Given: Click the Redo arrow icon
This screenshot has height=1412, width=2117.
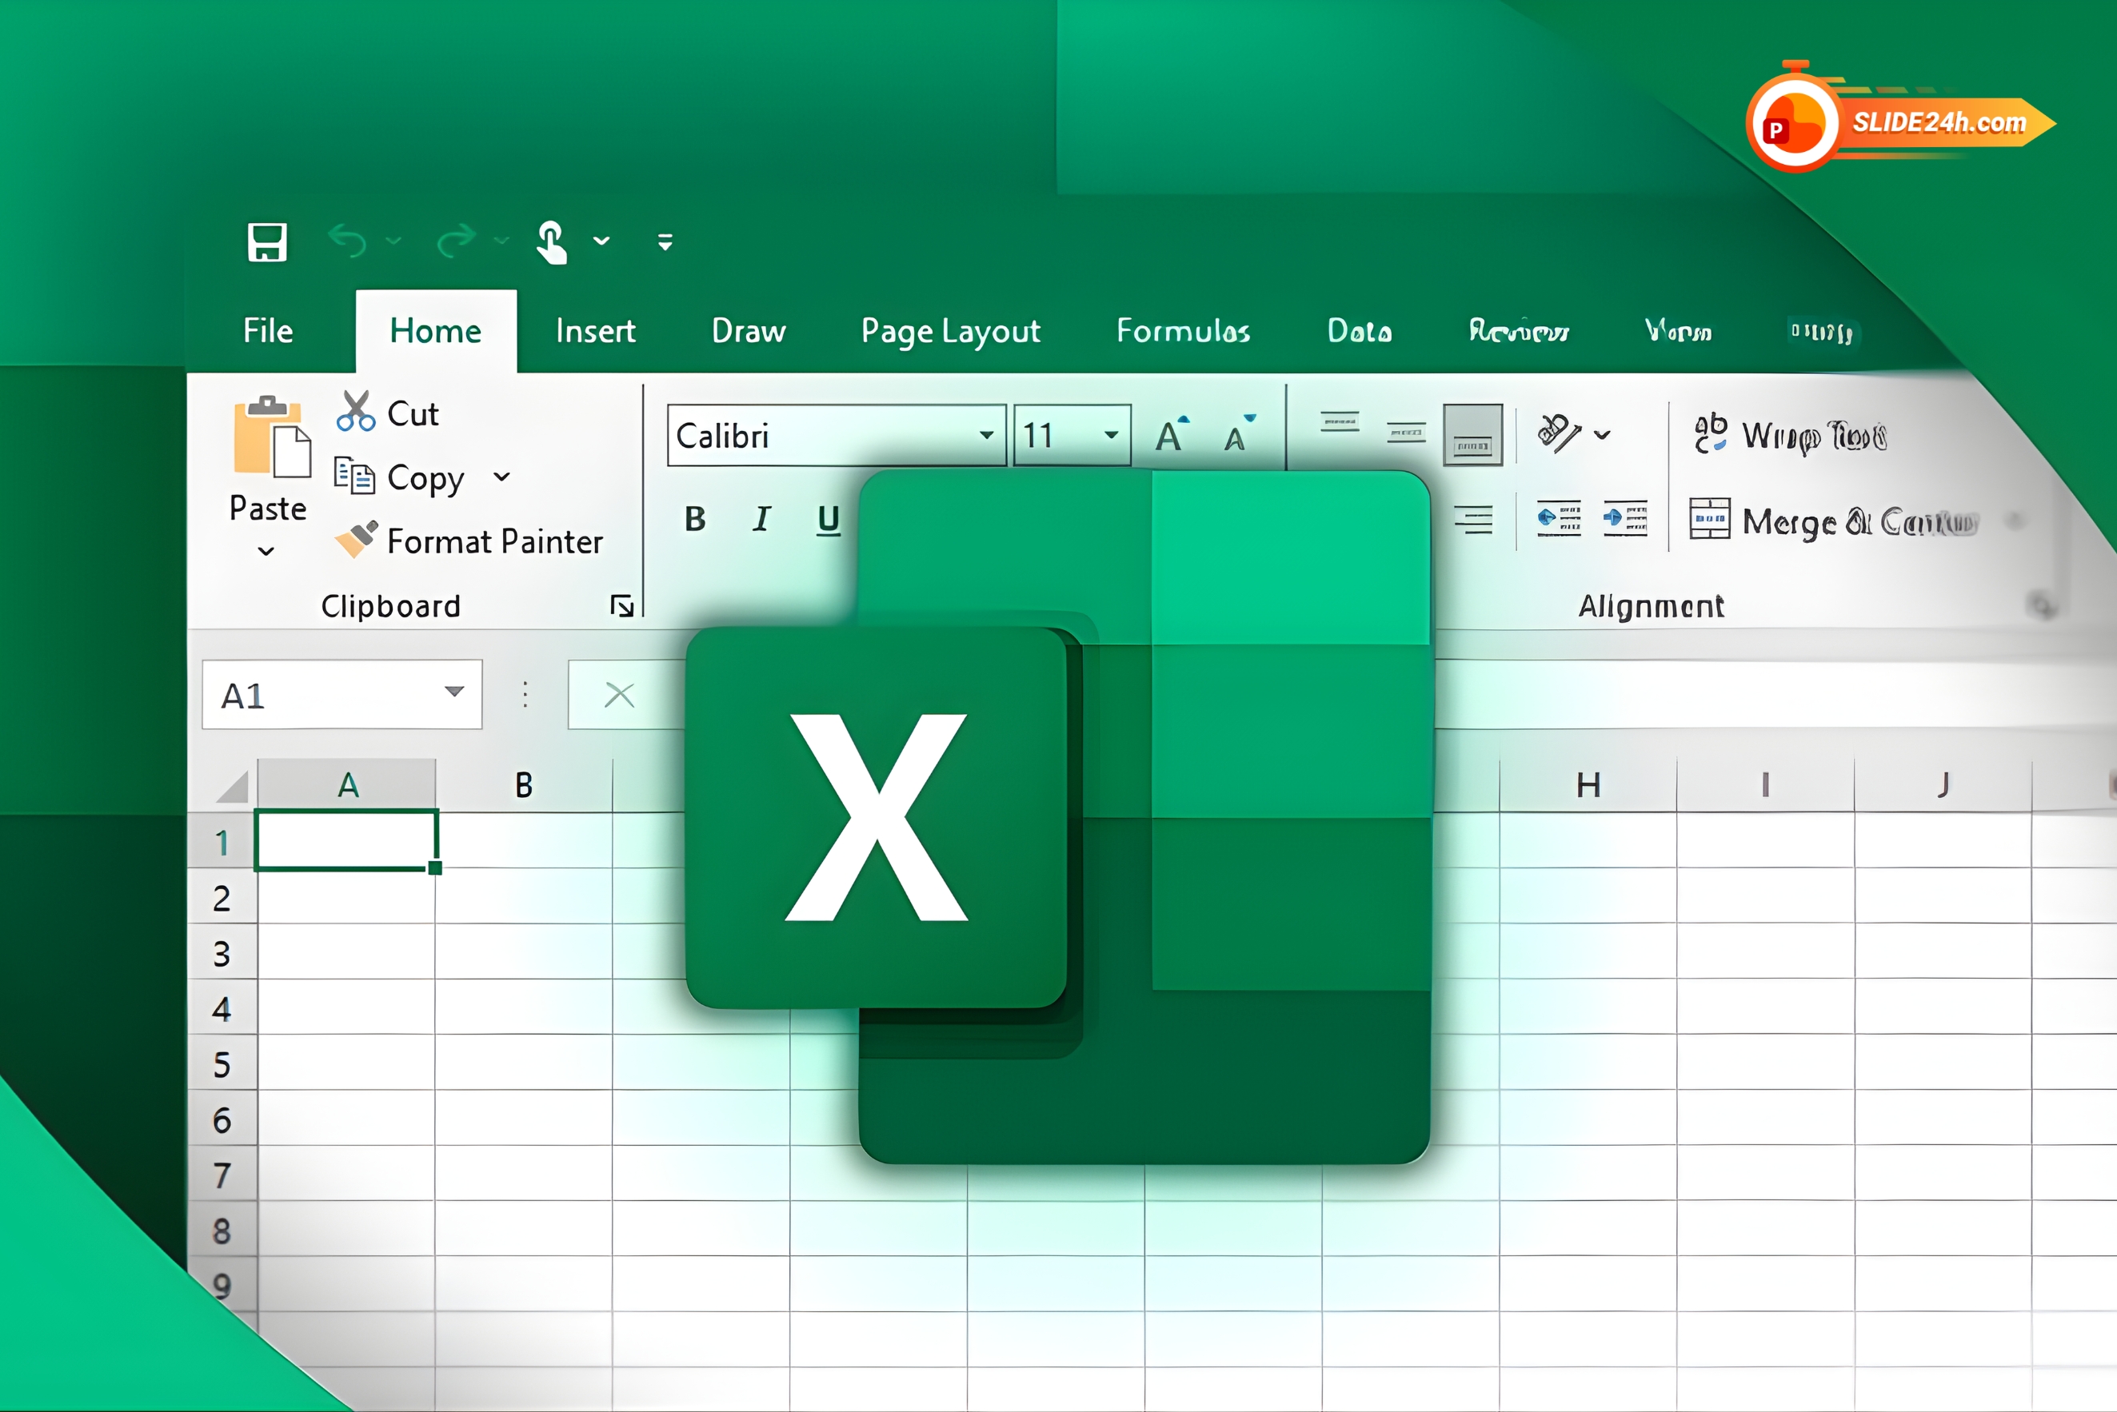Looking at the screenshot, I should tap(456, 241).
